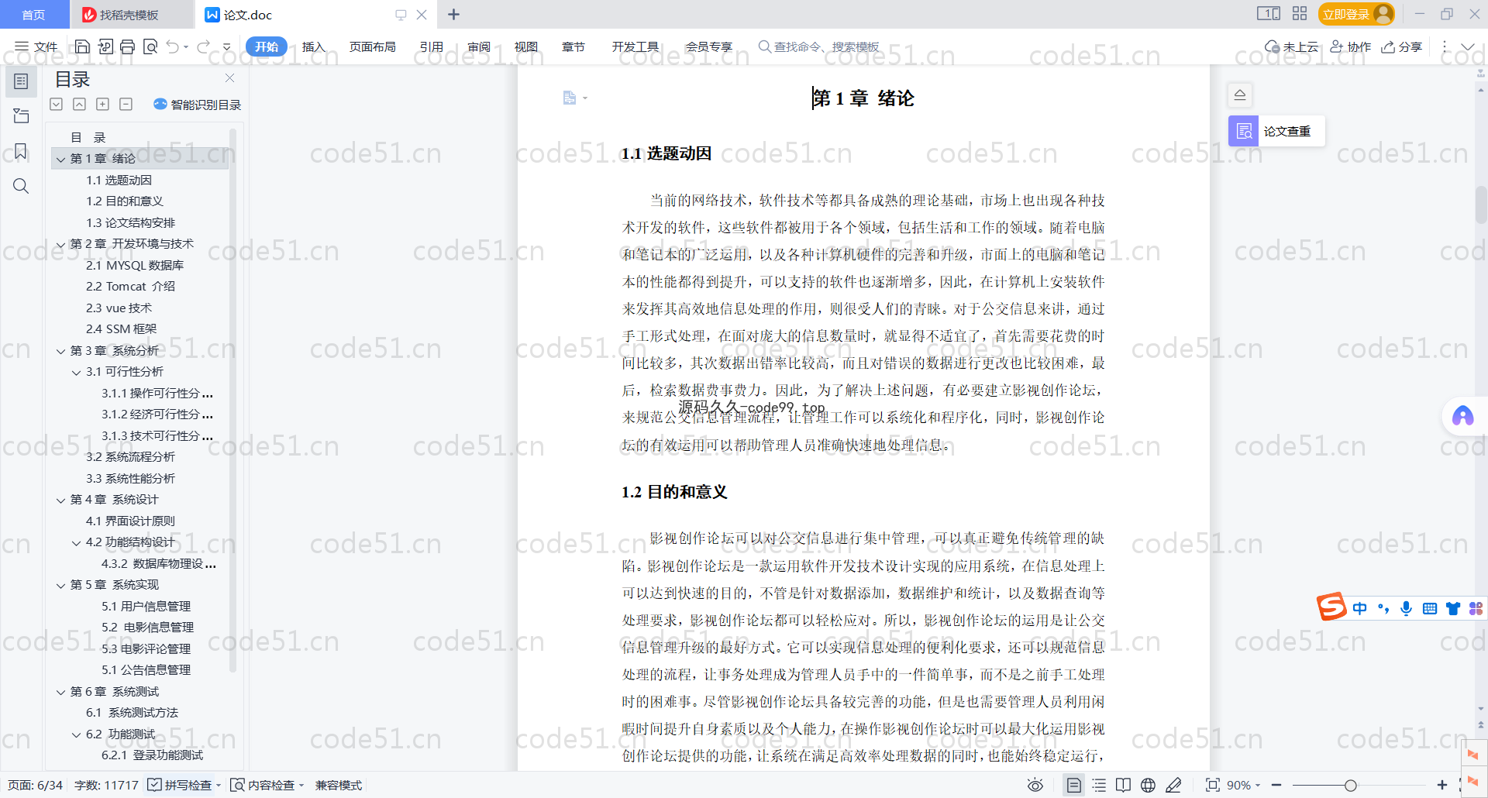
Task: Click the Print icon
Action: coord(128,46)
